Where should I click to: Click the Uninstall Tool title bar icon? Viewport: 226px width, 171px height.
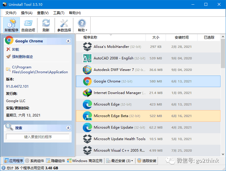point(5,5)
